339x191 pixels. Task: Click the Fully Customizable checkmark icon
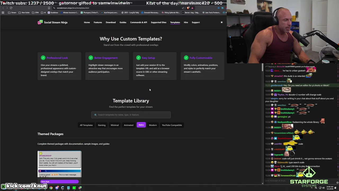pos(186,58)
